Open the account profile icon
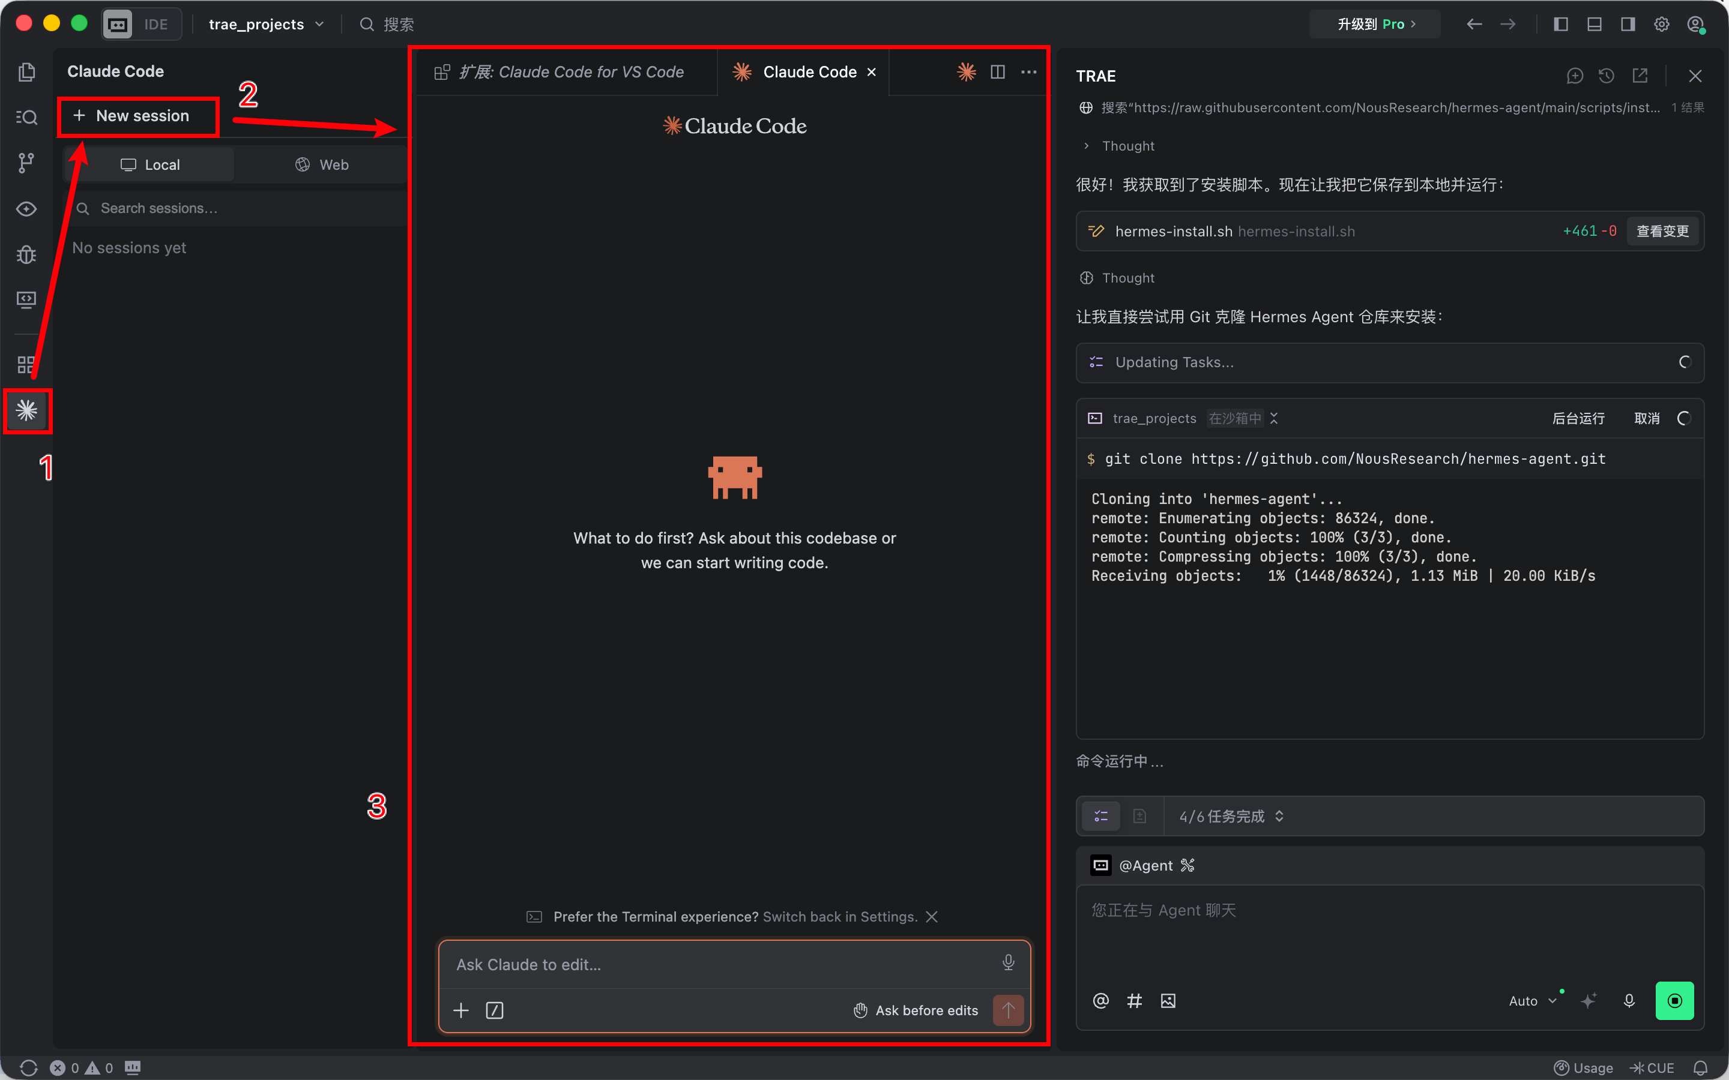 click(x=1696, y=24)
